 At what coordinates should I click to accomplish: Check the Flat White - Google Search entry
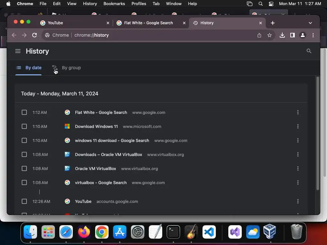(x=24, y=113)
